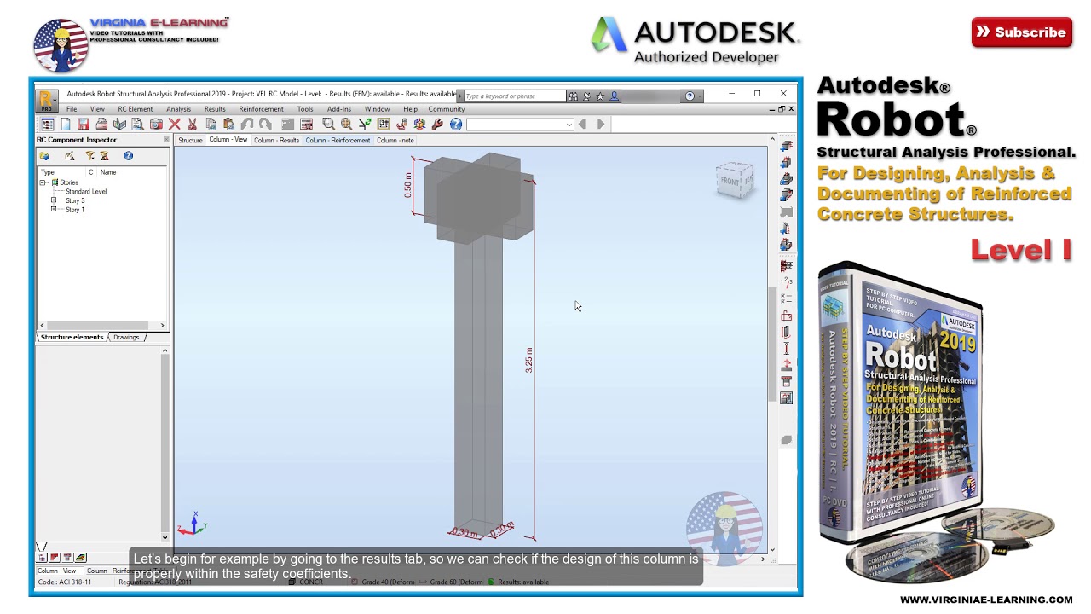Click the keyword search input field

click(x=514, y=96)
